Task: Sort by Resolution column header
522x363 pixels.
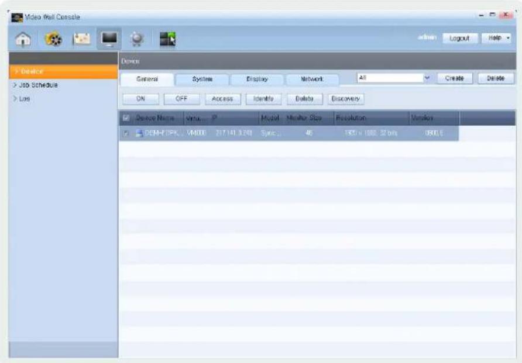Action: tap(351, 118)
